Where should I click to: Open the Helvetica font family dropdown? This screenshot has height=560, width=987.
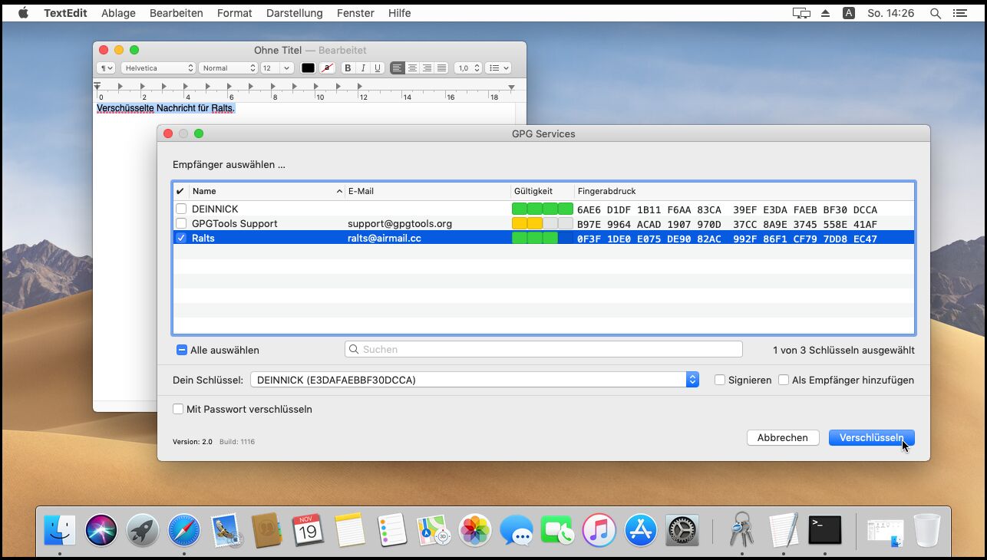click(x=159, y=68)
